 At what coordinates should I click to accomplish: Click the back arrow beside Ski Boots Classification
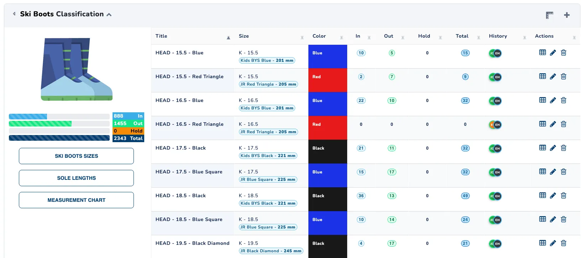coord(14,14)
